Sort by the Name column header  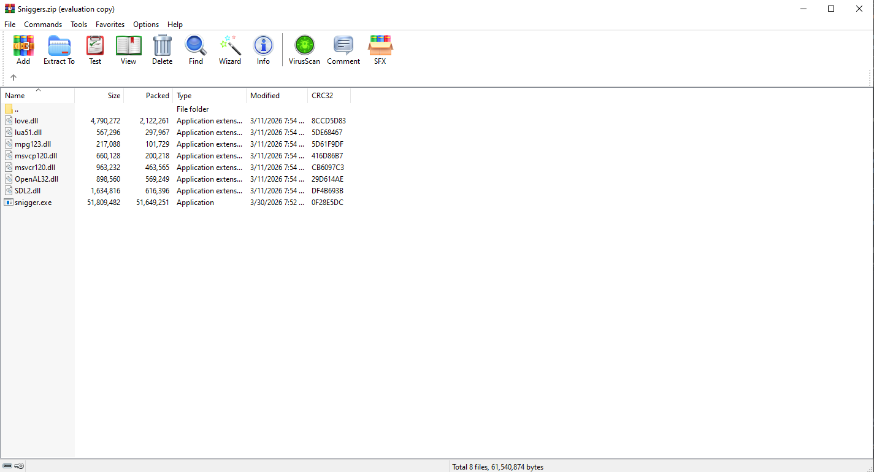[x=37, y=96]
